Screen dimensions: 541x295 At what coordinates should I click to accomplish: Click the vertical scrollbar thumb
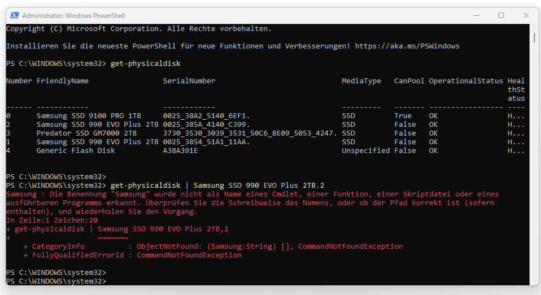[x=535, y=38]
